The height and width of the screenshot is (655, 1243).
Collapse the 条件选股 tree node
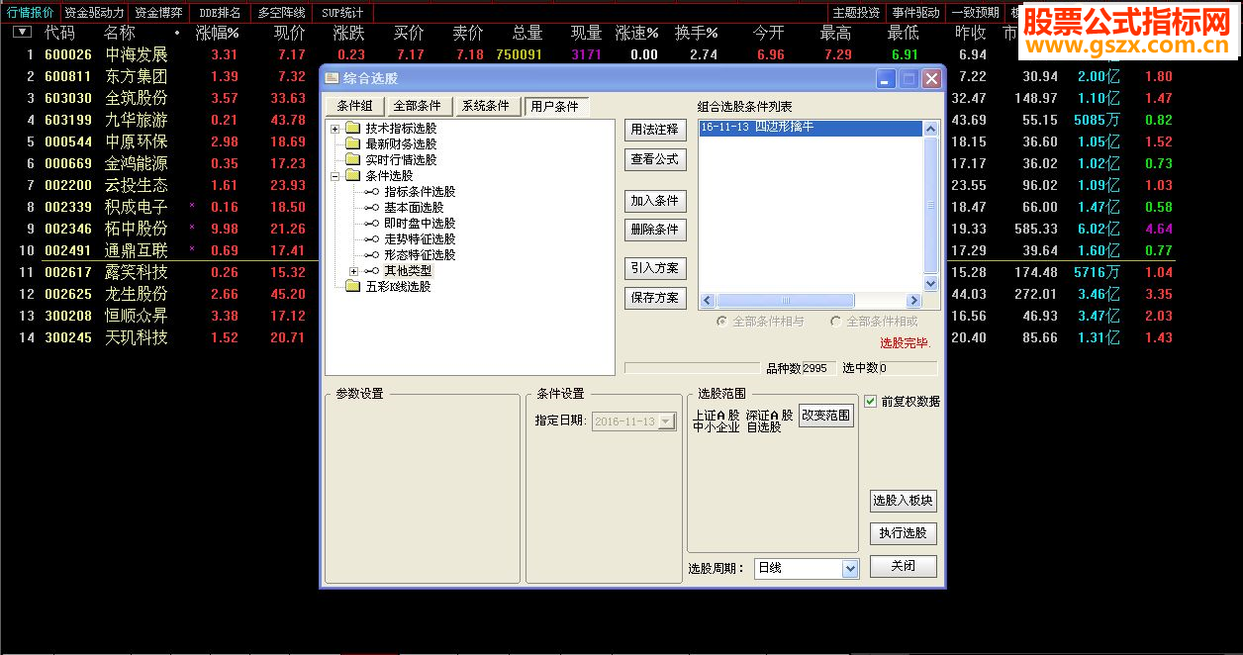(335, 176)
